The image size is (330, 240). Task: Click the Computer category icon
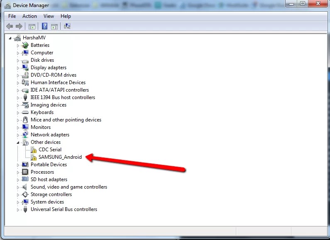(x=25, y=53)
